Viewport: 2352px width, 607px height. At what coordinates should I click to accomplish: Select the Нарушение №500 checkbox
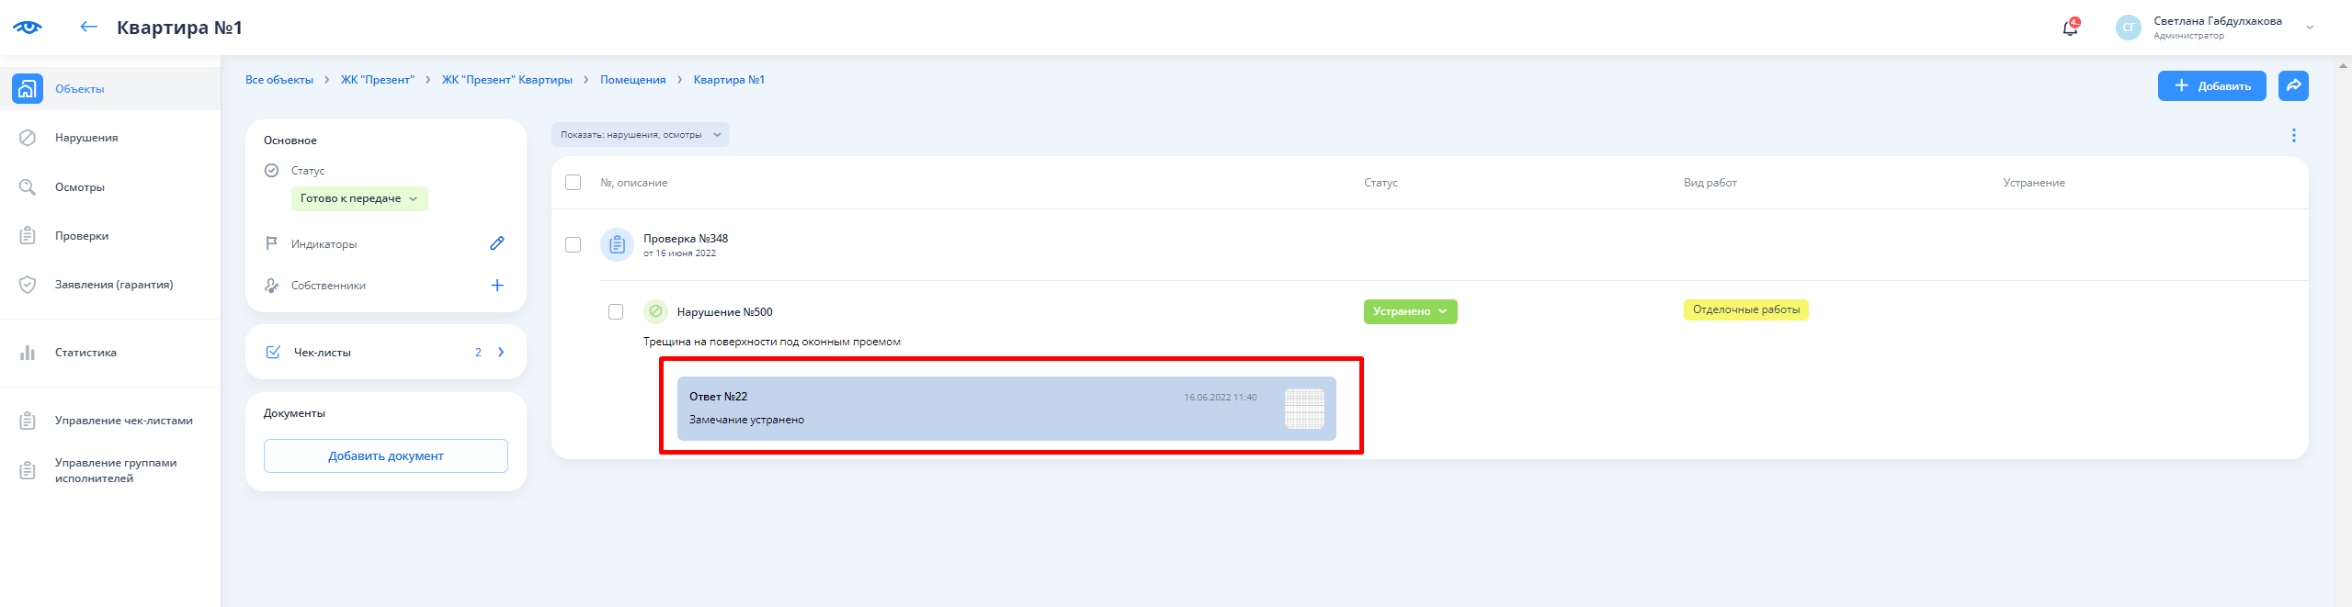click(616, 312)
